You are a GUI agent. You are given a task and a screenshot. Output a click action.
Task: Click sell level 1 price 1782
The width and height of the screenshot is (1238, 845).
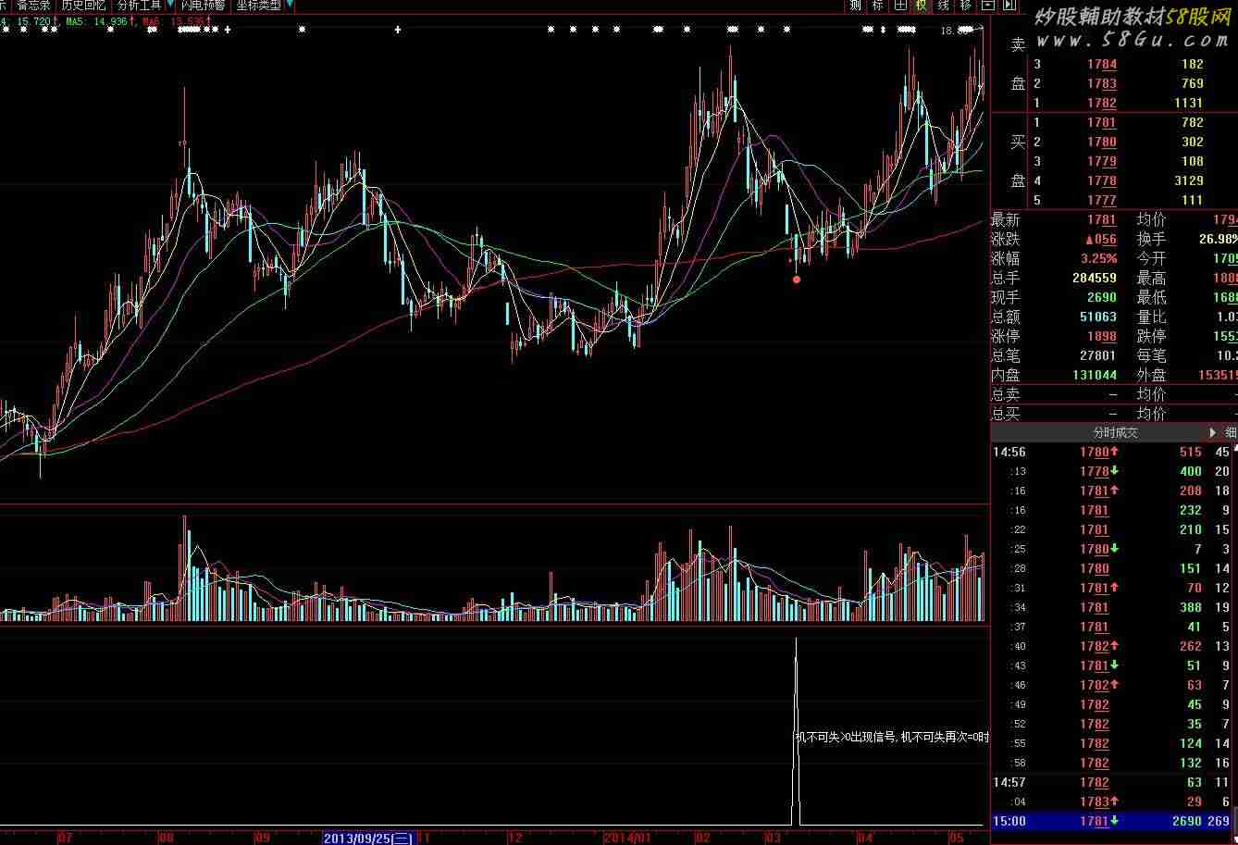(x=1101, y=103)
